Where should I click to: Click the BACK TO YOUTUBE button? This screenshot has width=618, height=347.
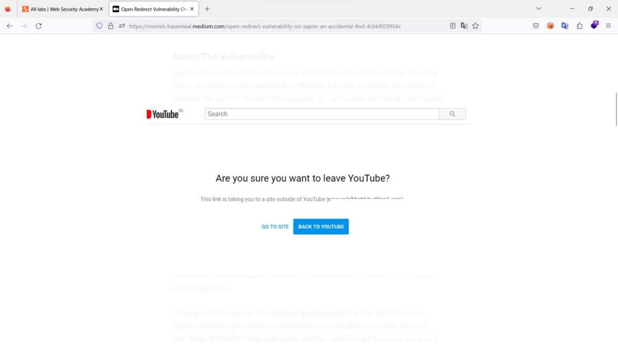(321, 227)
